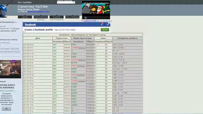Select the 2013-08-31 Сб date cell
This screenshot has width=203, height=114.
[38, 54]
